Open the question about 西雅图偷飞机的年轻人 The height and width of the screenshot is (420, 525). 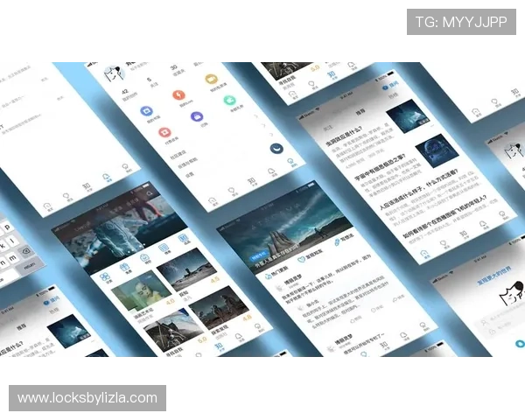[x=444, y=216]
